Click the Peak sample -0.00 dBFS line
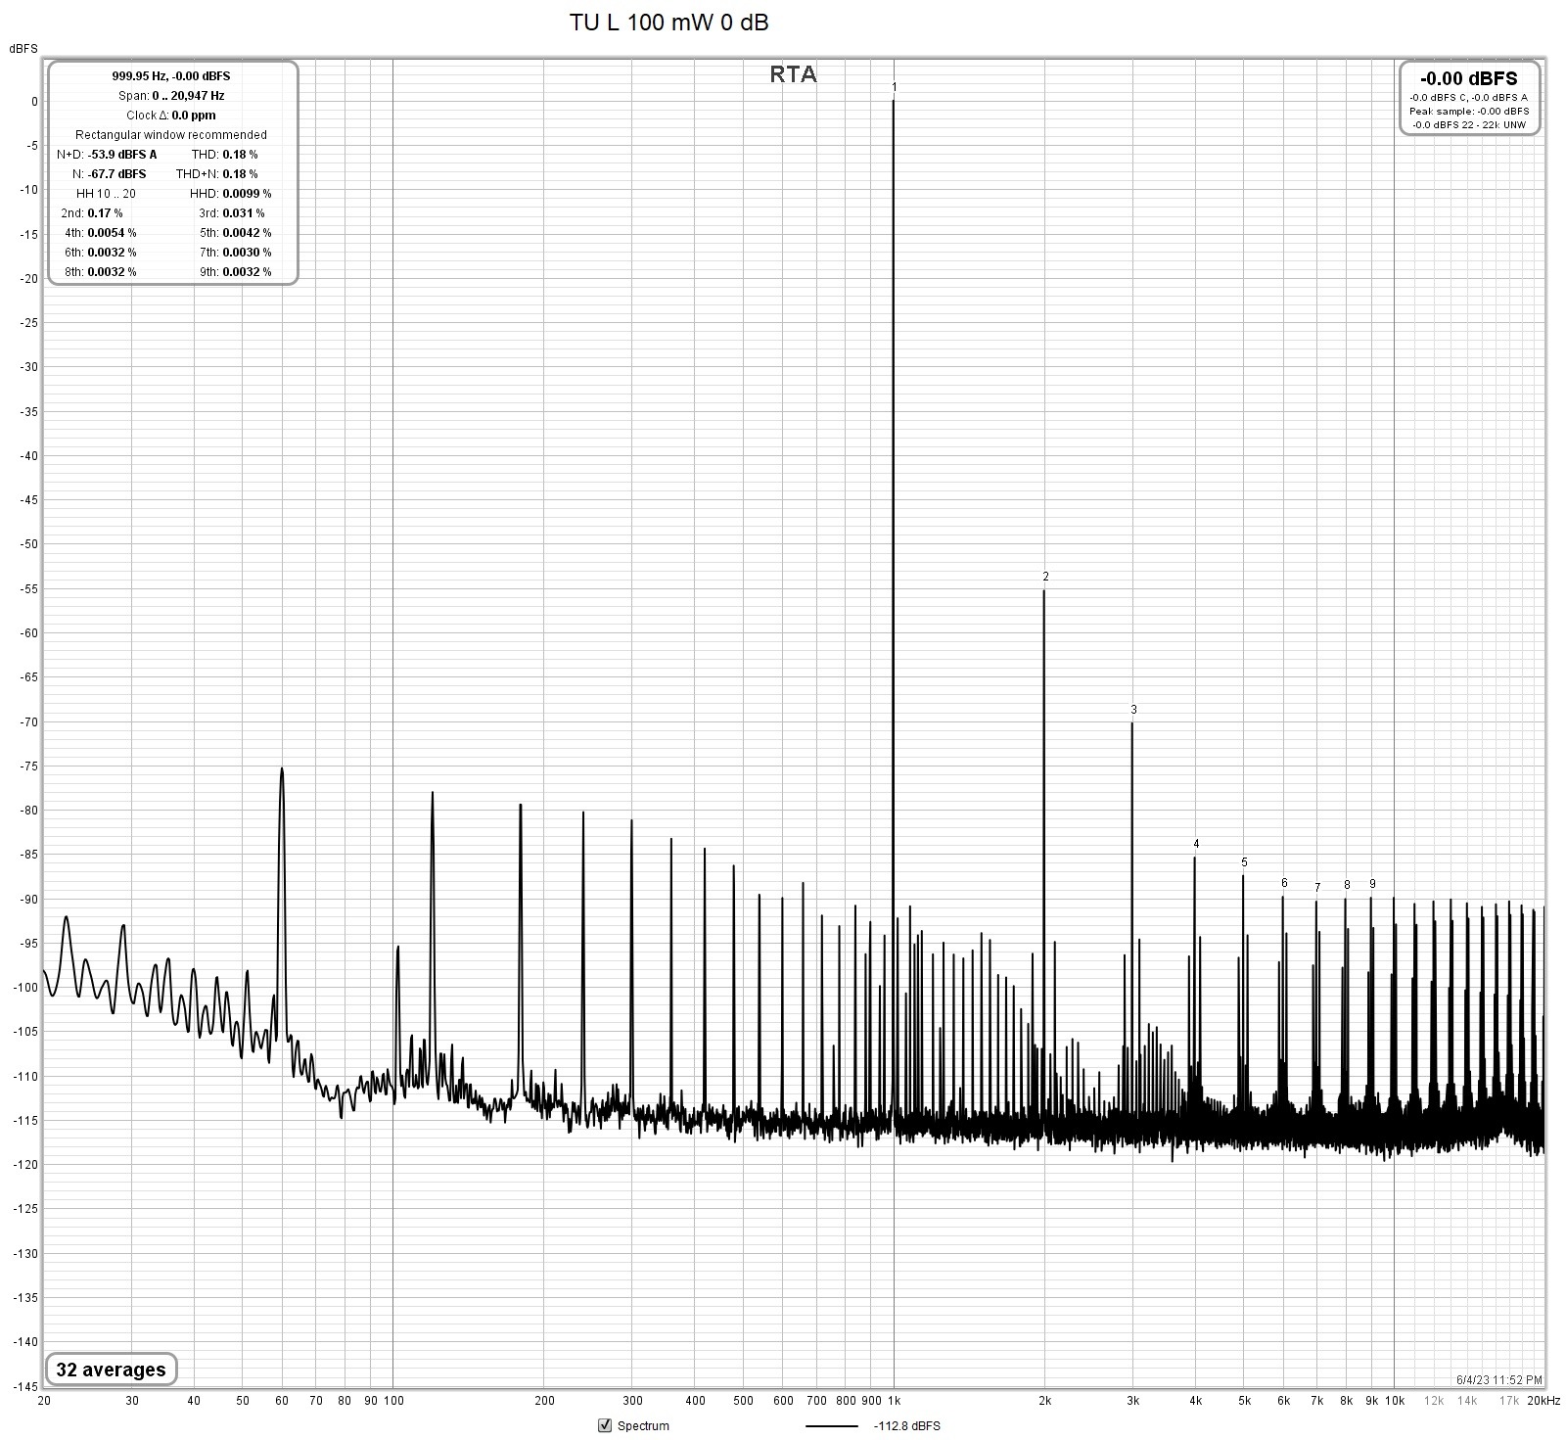Image resolution: width=1566 pixels, height=1440 pixels. (x=1469, y=112)
